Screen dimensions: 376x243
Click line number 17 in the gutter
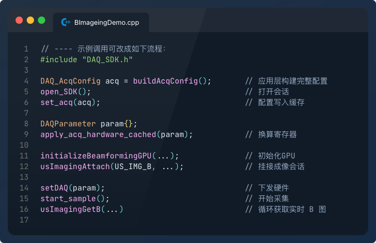[x=24, y=220]
